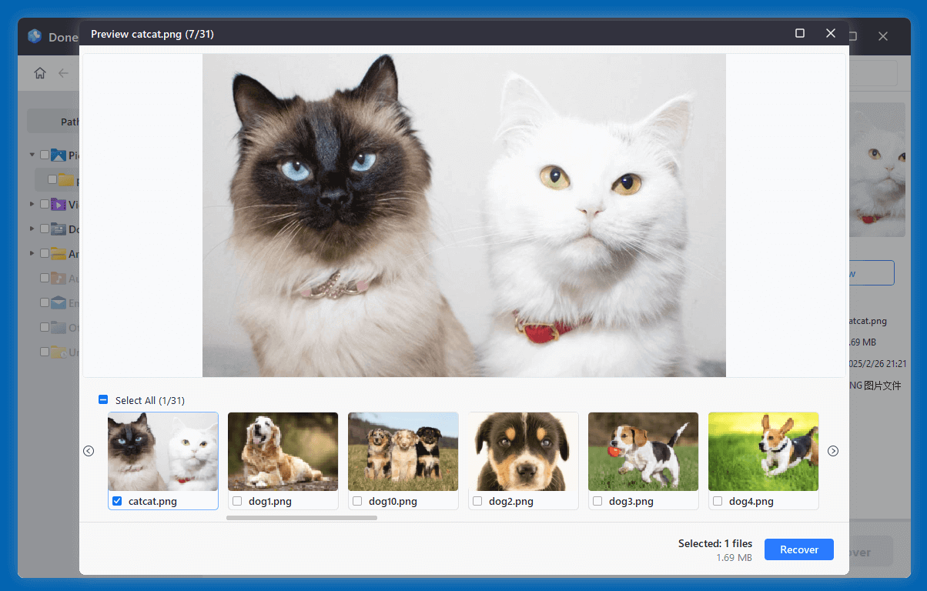Screen dimensions: 927x591
Task: Maximize the Preview catcat.png dialog
Action: click(x=800, y=33)
